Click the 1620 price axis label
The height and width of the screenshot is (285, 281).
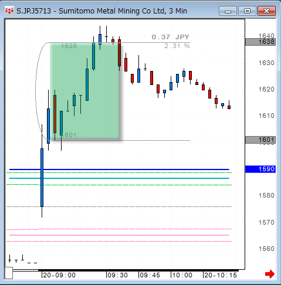point(266,89)
